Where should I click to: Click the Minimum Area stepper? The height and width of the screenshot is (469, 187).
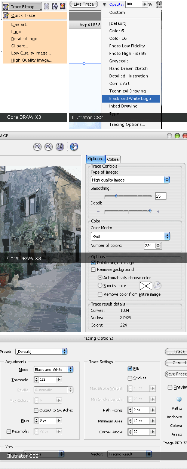[130, 421]
